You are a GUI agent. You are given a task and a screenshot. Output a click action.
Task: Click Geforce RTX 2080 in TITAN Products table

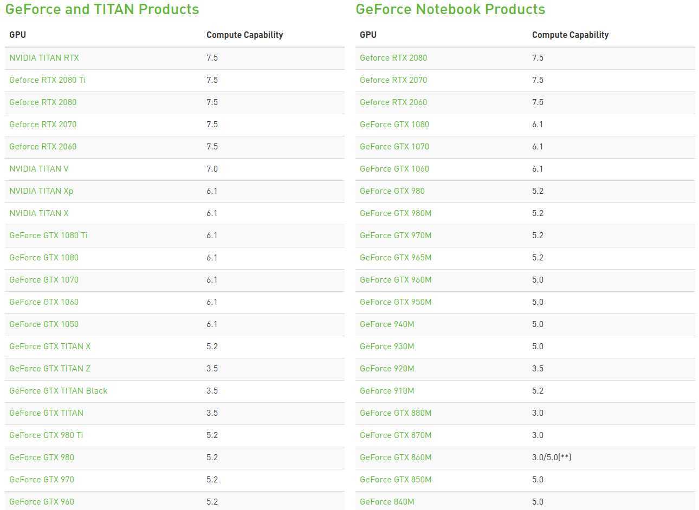point(43,102)
